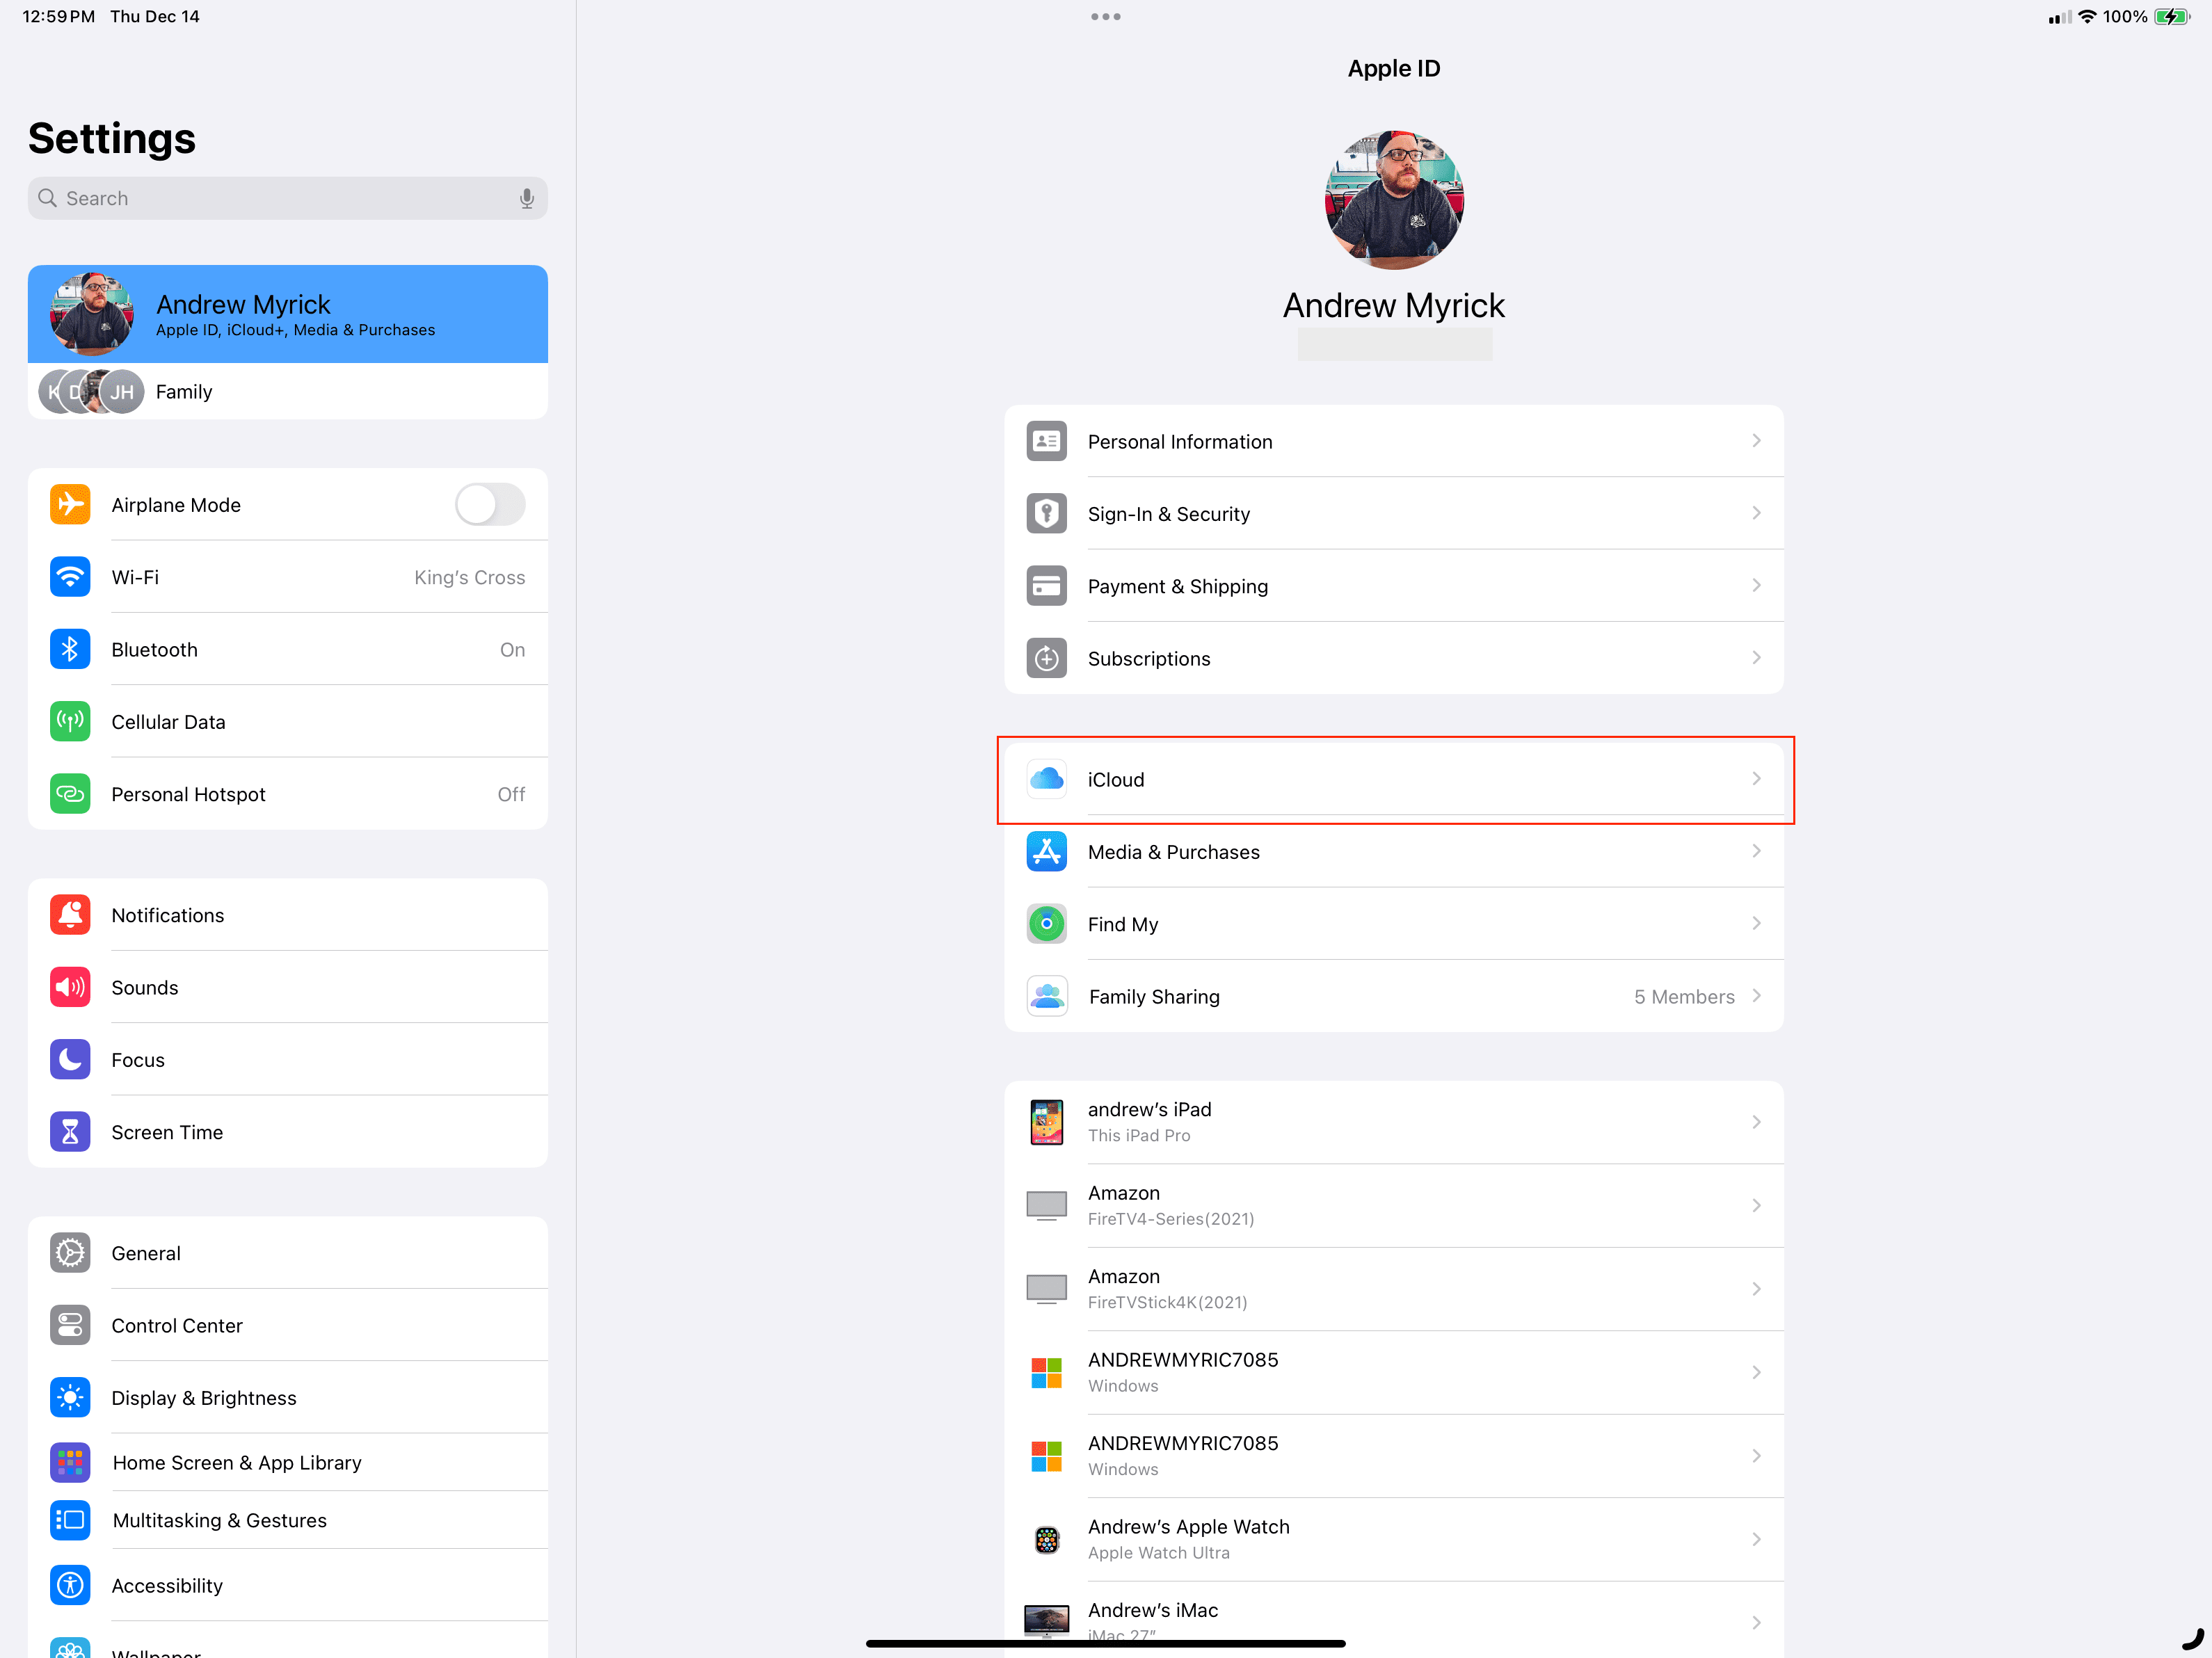Tap the Control Center switches icon
The width and height of the screenshot is (2212, 1658).
(x=70, y=1326)
